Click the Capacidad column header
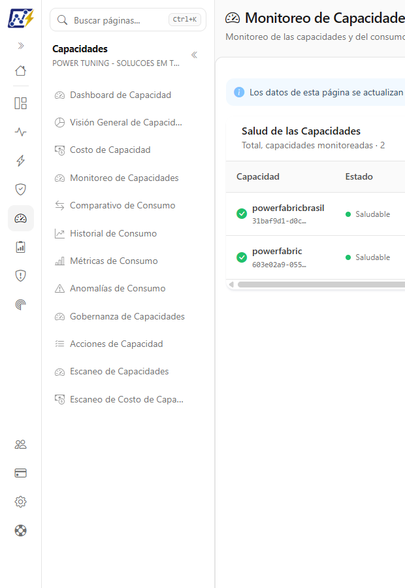 [x=257, y=176]
